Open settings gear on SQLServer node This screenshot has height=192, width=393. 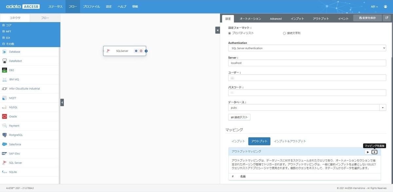pyautogui.click(x=136, y=51)
